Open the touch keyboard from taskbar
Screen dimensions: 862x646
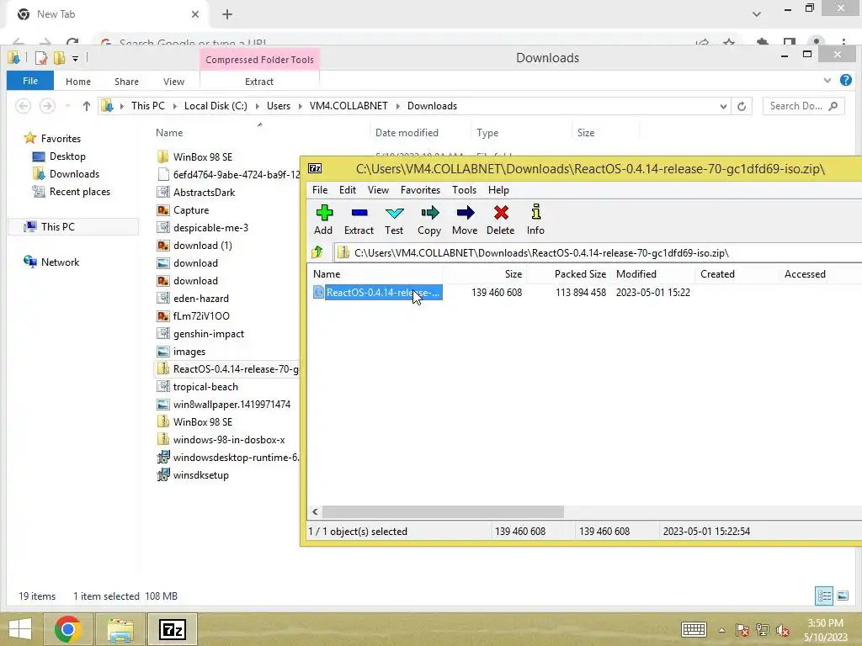[694, 629]
